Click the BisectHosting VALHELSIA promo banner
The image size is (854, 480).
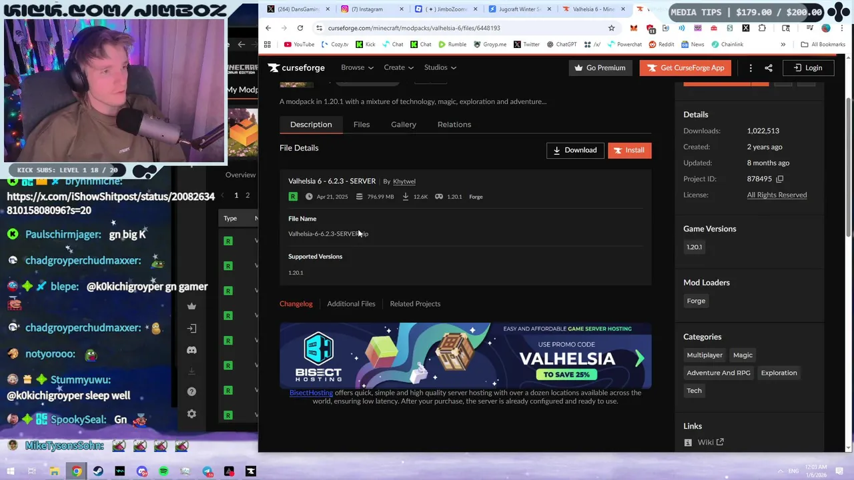click(x=465, y=355)
